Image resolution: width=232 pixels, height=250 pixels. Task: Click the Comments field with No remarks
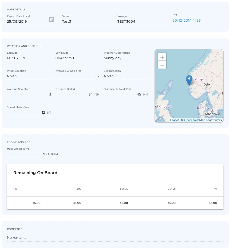(115, 238)
